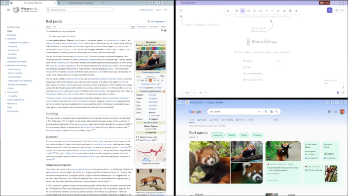Screen dimensions: 348x196
Task: Choose the Arrow drawing tool
Action: tap(266, 10)
